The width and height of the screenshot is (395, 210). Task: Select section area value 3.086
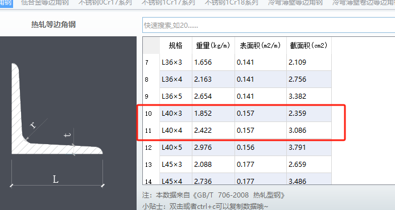tap(309, 131)
